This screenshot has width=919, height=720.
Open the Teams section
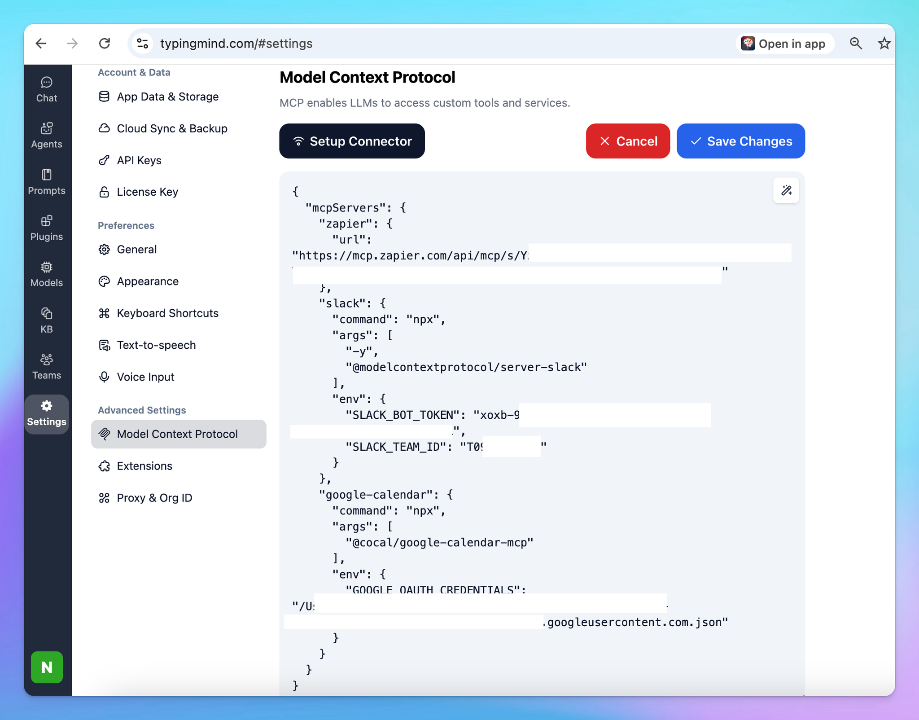[47, 367]
